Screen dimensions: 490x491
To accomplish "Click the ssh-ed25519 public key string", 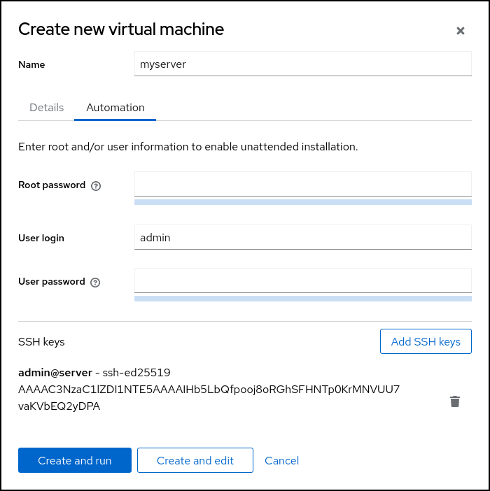I will pos(209,390).
